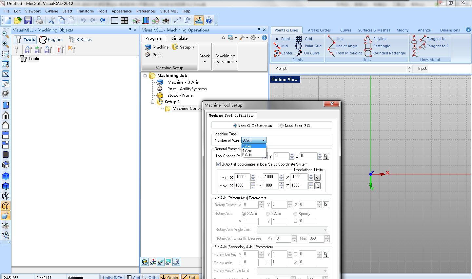Select Load From File radio button
472x279 pixels.
[295, 126]
